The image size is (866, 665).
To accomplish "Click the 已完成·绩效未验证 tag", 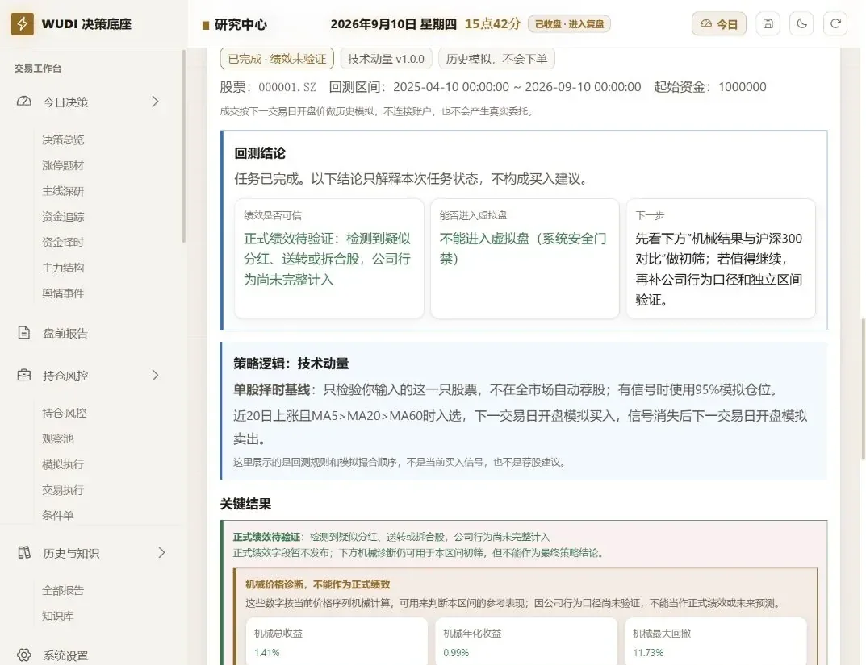I will point(277,59).
